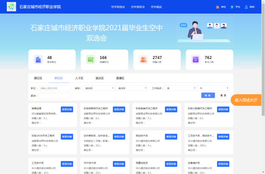View details for 初级大数据开发工程师
Image resolution: width=265 pixels, height=174 pixels.
[223, 109]
